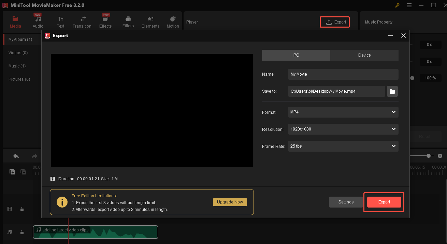Click the Reset button in Music Property
Image resolution: width=447 pixels, height=244 pixels.
coord(425,137)
